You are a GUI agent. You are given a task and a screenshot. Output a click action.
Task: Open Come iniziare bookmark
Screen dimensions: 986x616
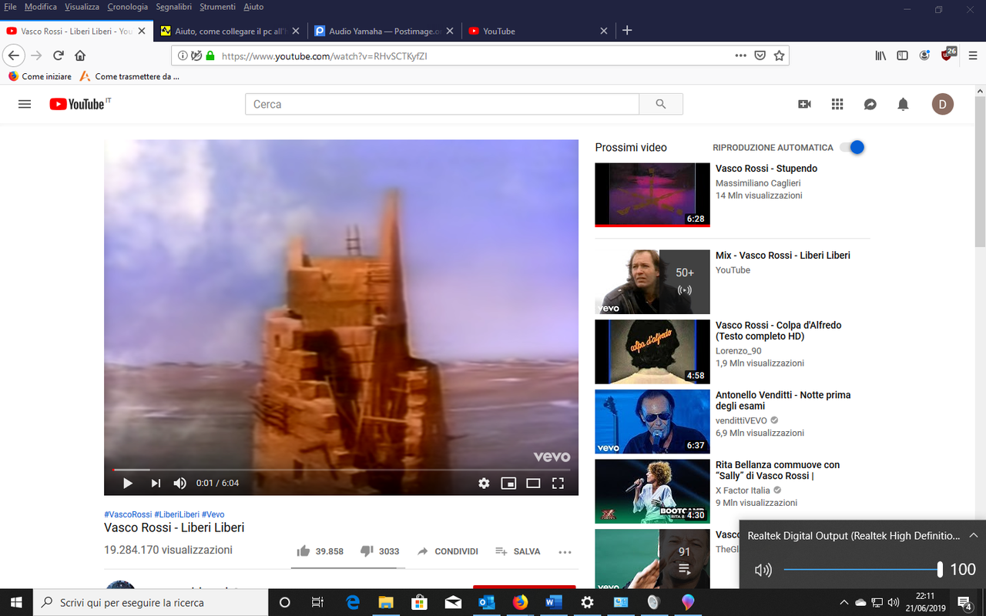(40, 76)
